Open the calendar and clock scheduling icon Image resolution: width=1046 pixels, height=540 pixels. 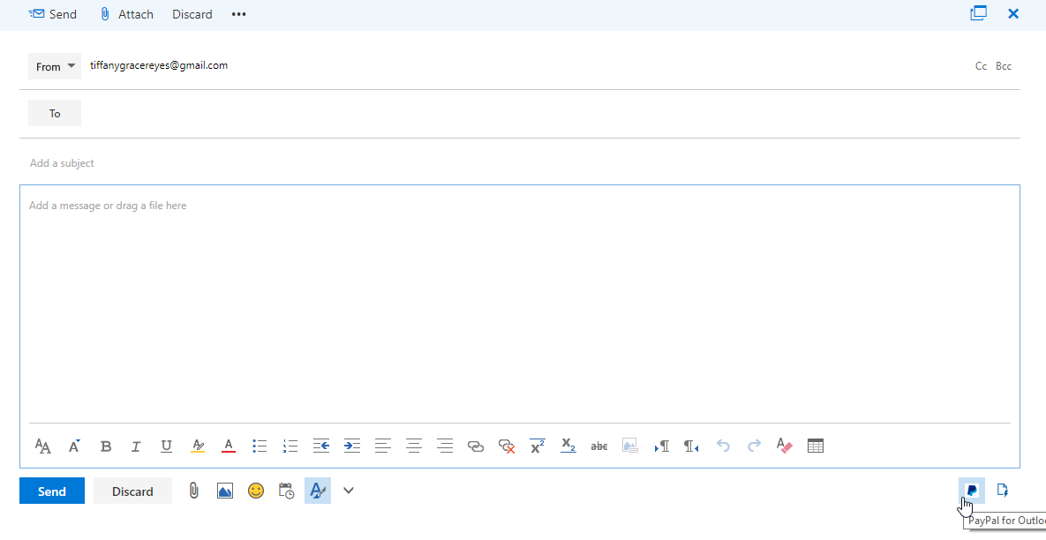(x=286, y=491)
